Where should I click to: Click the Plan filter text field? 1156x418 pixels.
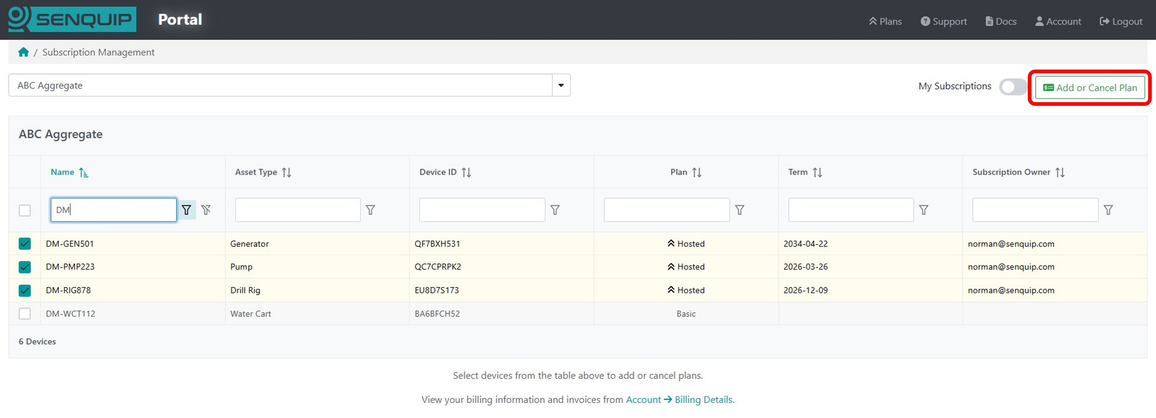coord(666,210)
